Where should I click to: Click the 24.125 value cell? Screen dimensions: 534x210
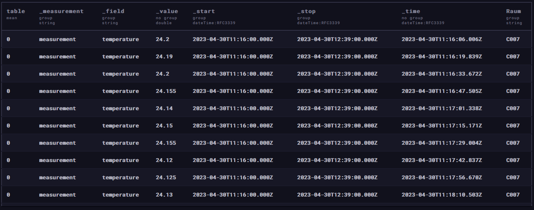166,177
